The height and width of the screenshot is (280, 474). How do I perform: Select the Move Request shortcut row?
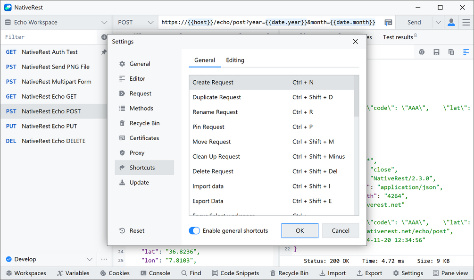[x=272, y=142]
